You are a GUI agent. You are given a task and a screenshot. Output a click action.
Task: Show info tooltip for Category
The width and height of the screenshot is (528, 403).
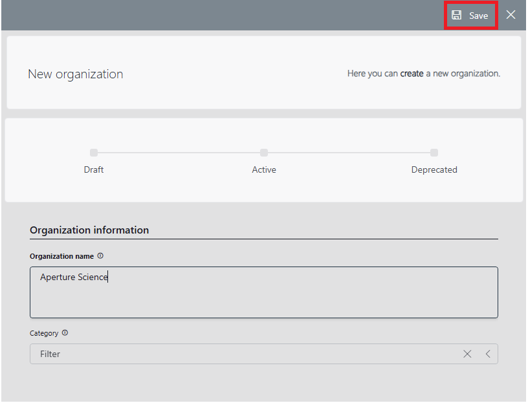65,332
